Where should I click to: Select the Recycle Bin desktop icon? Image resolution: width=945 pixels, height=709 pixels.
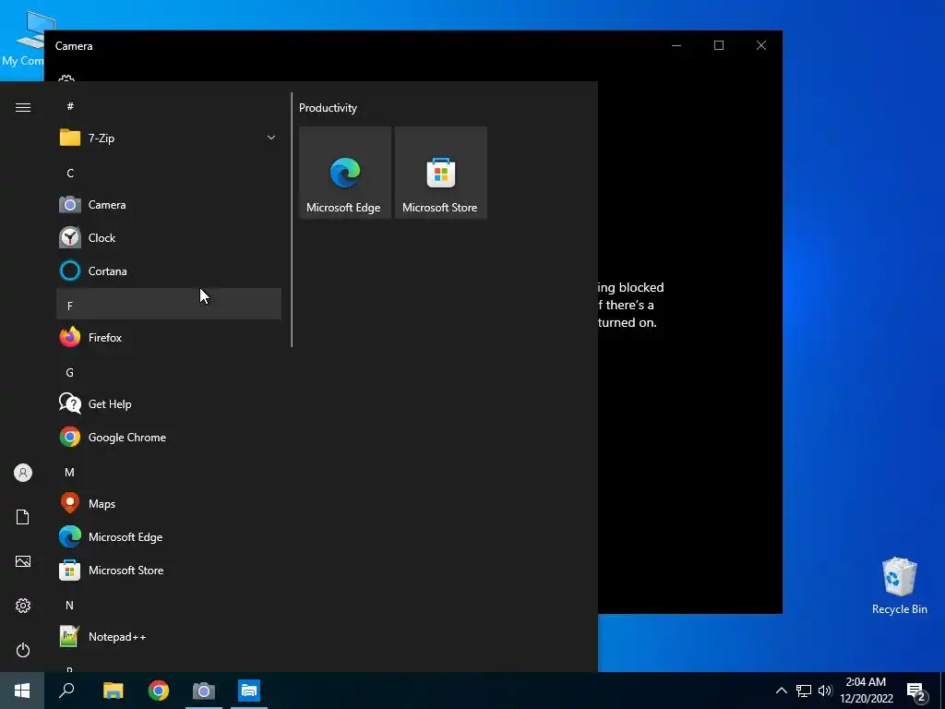[899, 586]
